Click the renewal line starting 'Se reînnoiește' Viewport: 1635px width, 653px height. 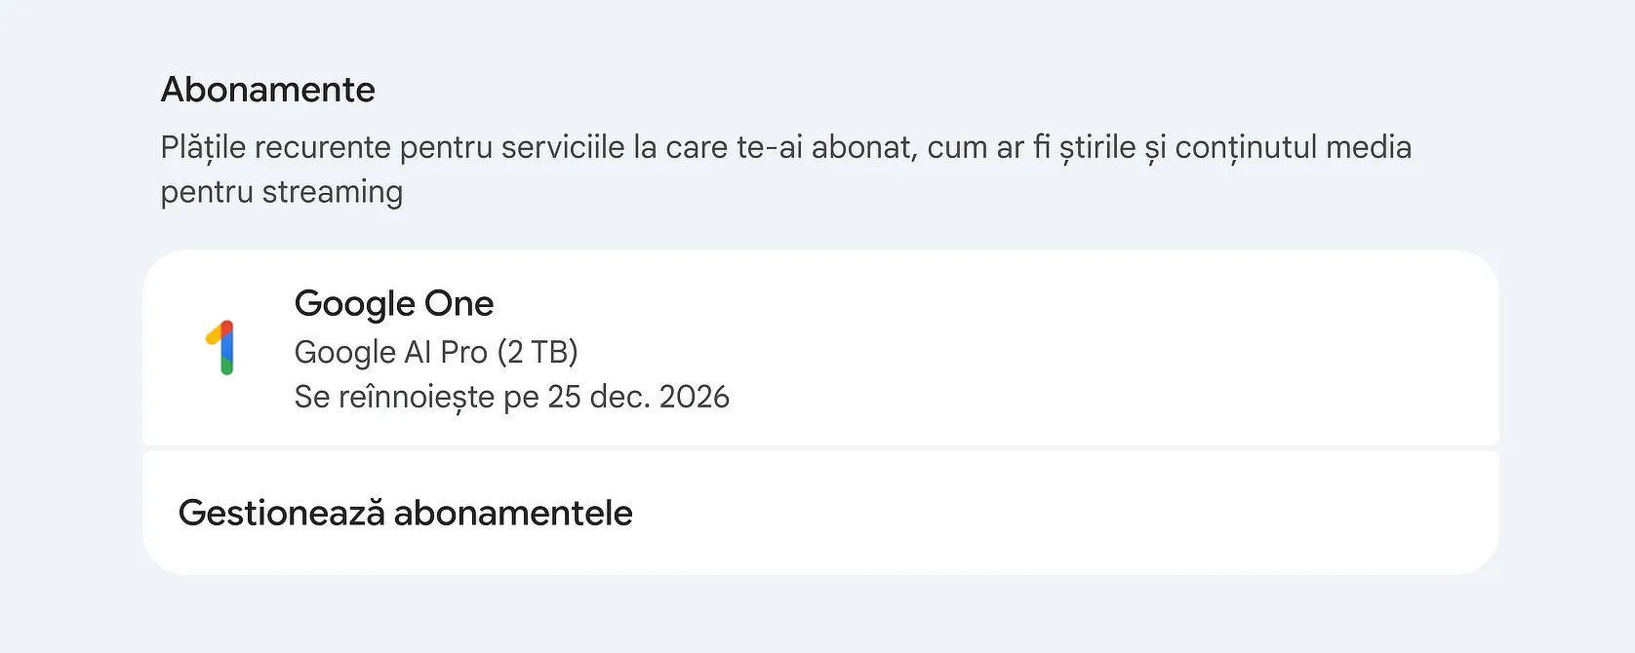[511, 398]
